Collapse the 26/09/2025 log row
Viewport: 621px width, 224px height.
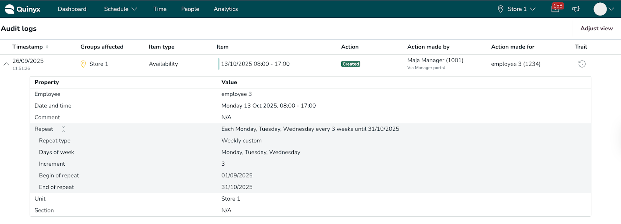coord(6,64)
